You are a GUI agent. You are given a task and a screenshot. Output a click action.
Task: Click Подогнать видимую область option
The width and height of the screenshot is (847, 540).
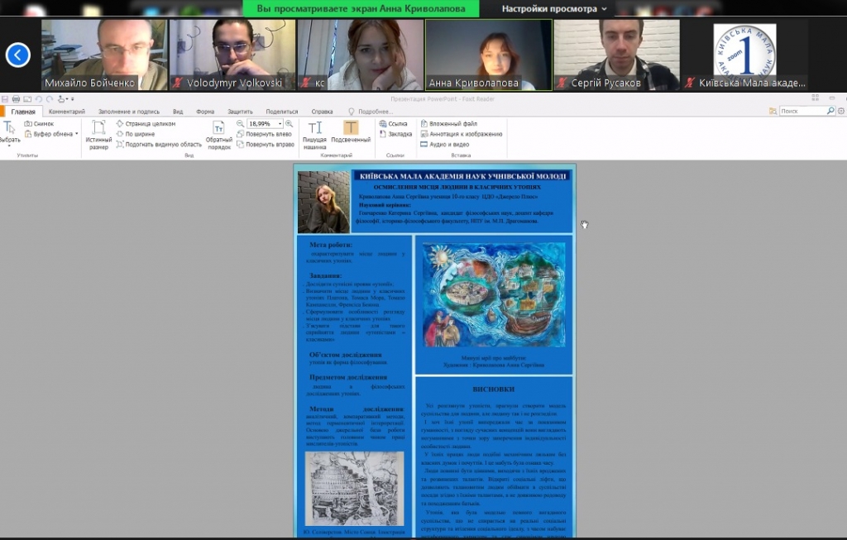[x=159, y=144]
